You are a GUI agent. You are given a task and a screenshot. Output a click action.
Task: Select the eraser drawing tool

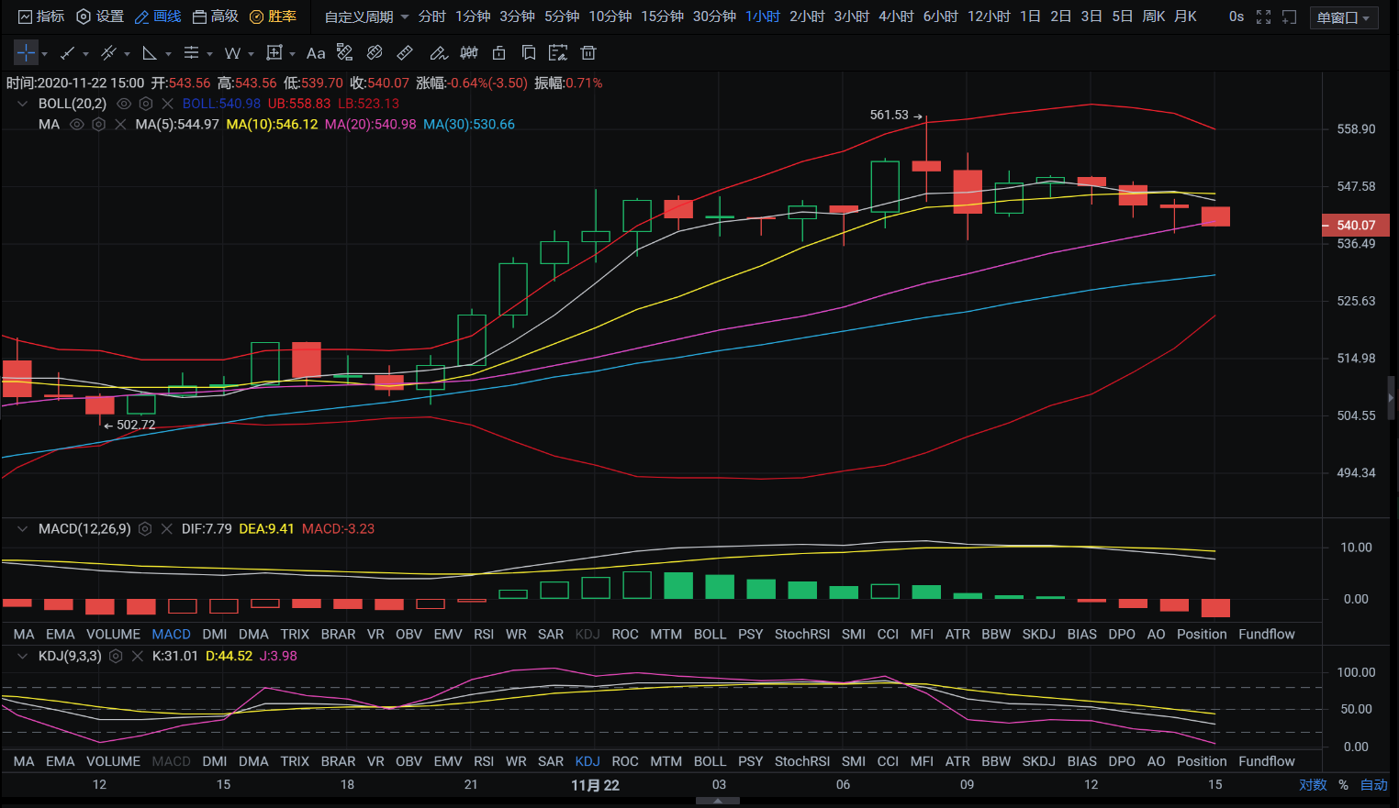click(375, 53)
